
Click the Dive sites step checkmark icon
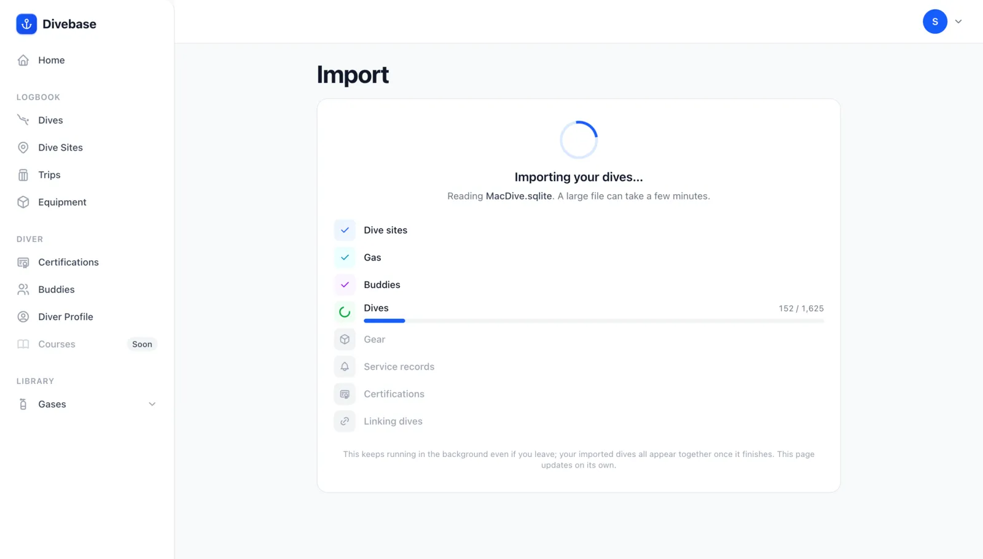(345, 230)
